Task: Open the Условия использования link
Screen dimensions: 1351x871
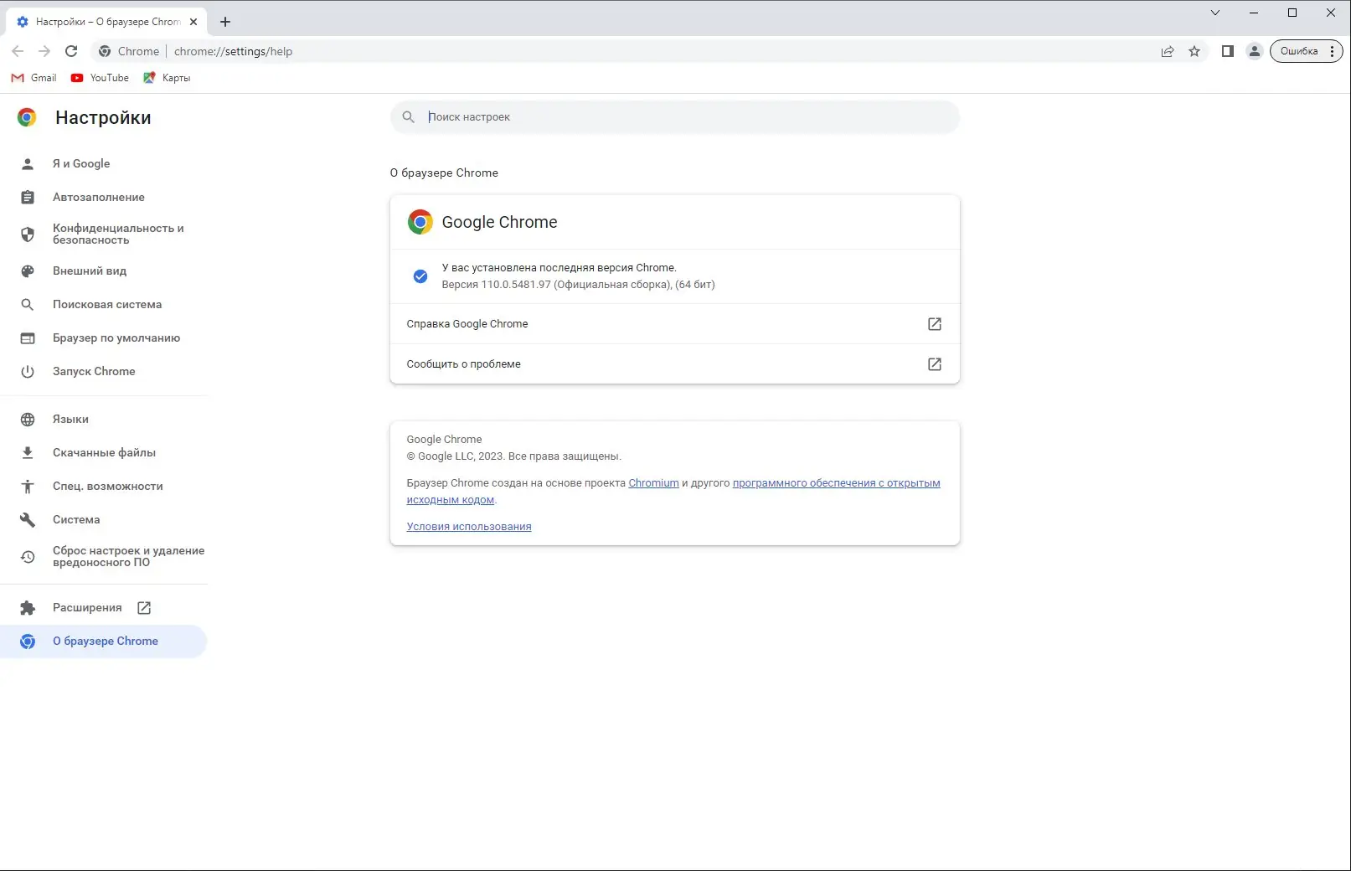Action: point(469,527)
